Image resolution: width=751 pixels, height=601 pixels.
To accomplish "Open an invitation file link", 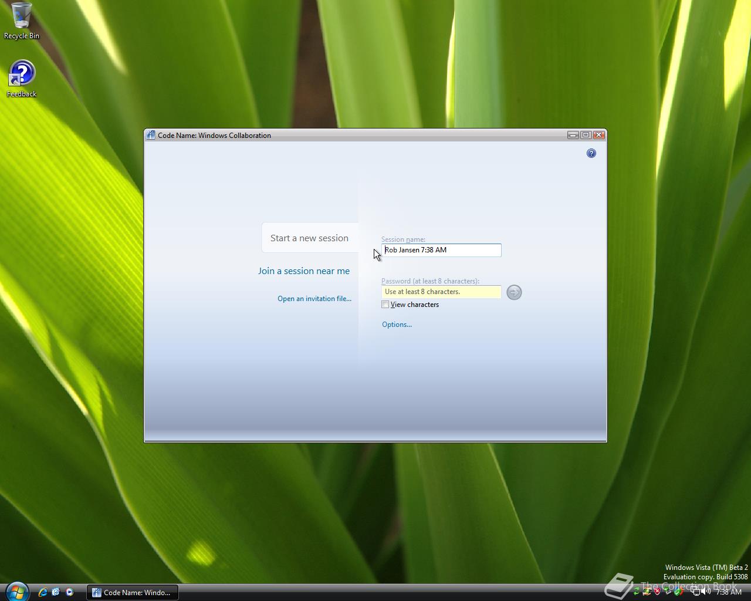I will (x=314, y=299).
